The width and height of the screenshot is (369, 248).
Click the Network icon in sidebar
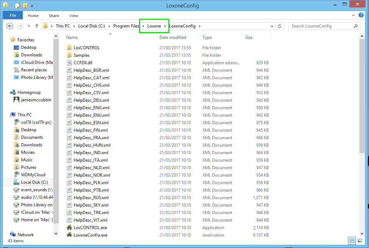click(13, 234)
